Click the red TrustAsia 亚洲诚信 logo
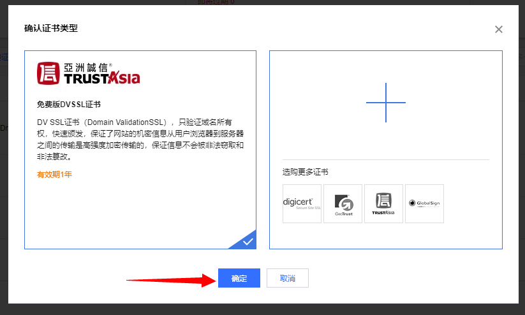 pos(88,74)
